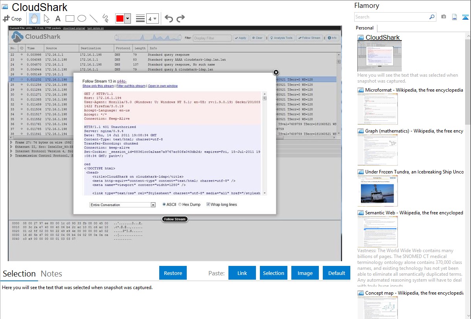The width and height of the screenshot is (471, 319).
Task: Click the download original link
Action: pyautogui.click(x=74, y=28)
